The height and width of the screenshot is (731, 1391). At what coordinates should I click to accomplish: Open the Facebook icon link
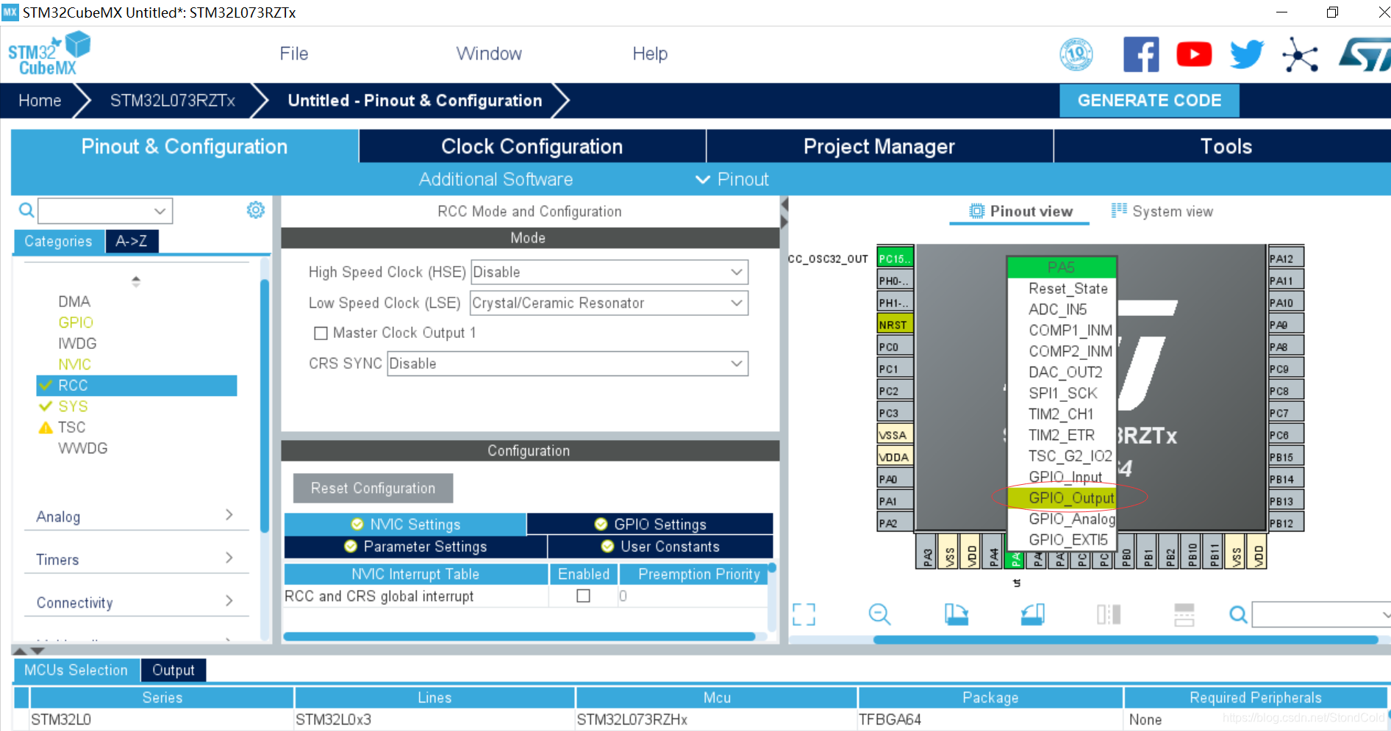1141,54
